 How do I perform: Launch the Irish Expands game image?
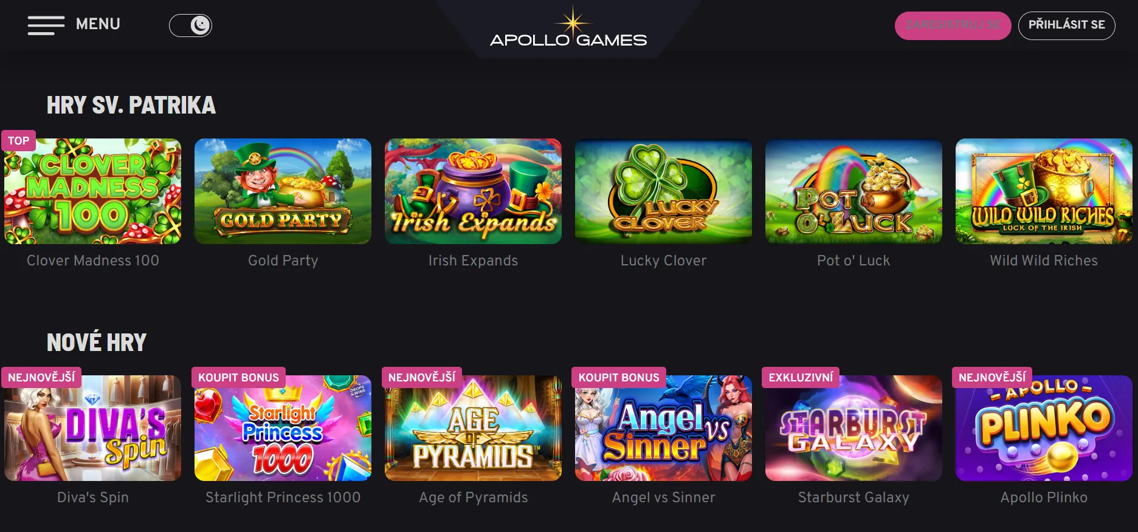pyautogui.click(x=473, y=191)
